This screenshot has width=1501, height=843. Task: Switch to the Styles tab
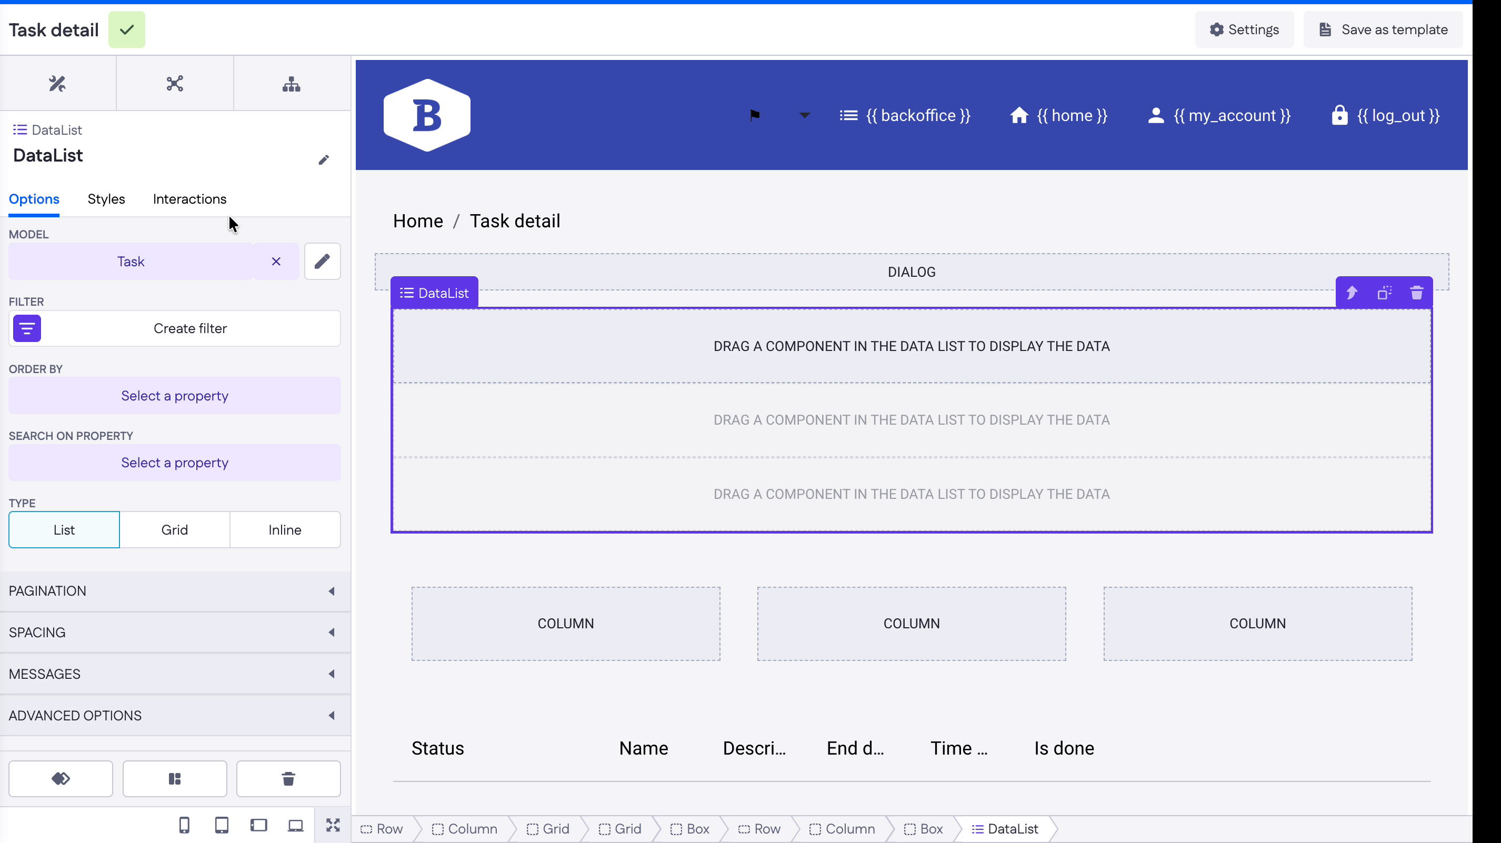[x=106, y=199]
